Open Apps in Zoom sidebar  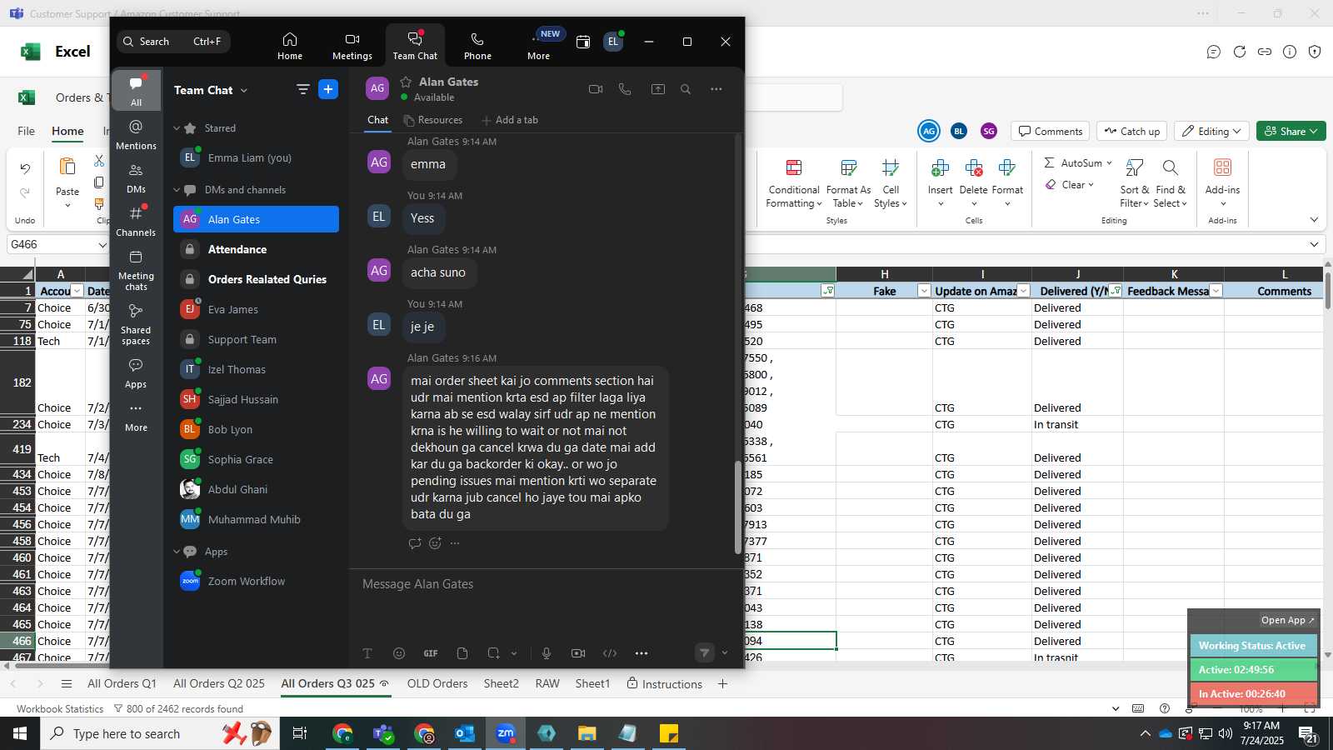136,373
